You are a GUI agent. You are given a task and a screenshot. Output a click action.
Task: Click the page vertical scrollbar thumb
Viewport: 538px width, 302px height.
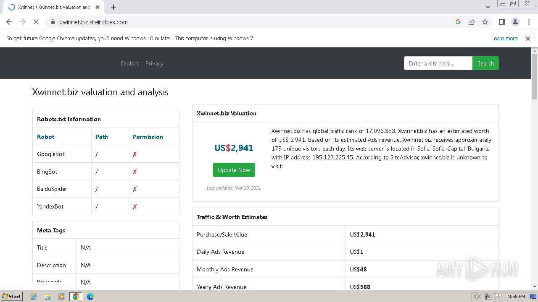[x=535, y=76]
